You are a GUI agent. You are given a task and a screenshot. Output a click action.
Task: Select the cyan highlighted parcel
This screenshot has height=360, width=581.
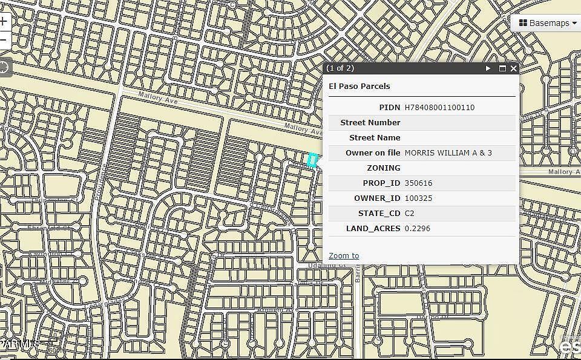tap(312, 160)
